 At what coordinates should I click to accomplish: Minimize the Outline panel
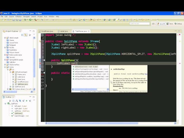[30, 97]
